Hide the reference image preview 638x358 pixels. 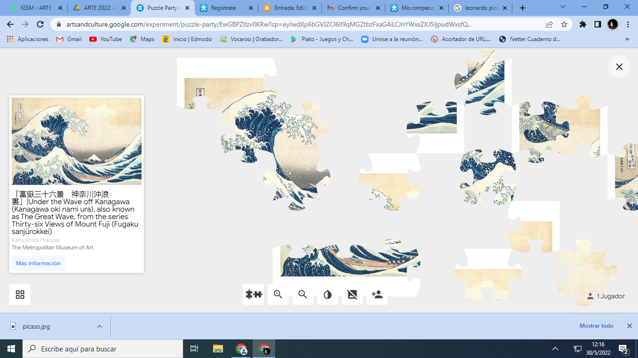(352, 294)
